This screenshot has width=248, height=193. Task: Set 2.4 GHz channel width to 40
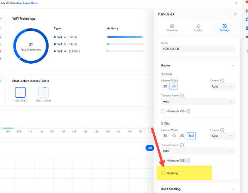[x=174, y=86]
